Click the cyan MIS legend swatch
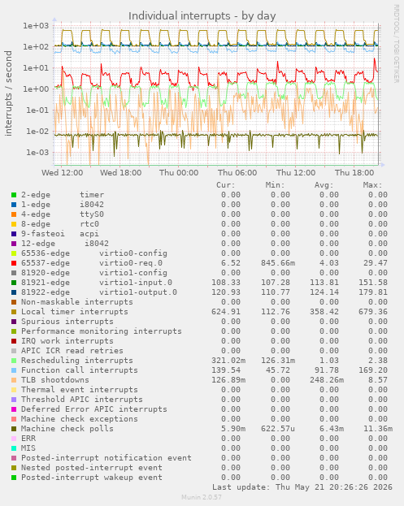Viewport: 404px width, 506px height. [x=14, y=448]
